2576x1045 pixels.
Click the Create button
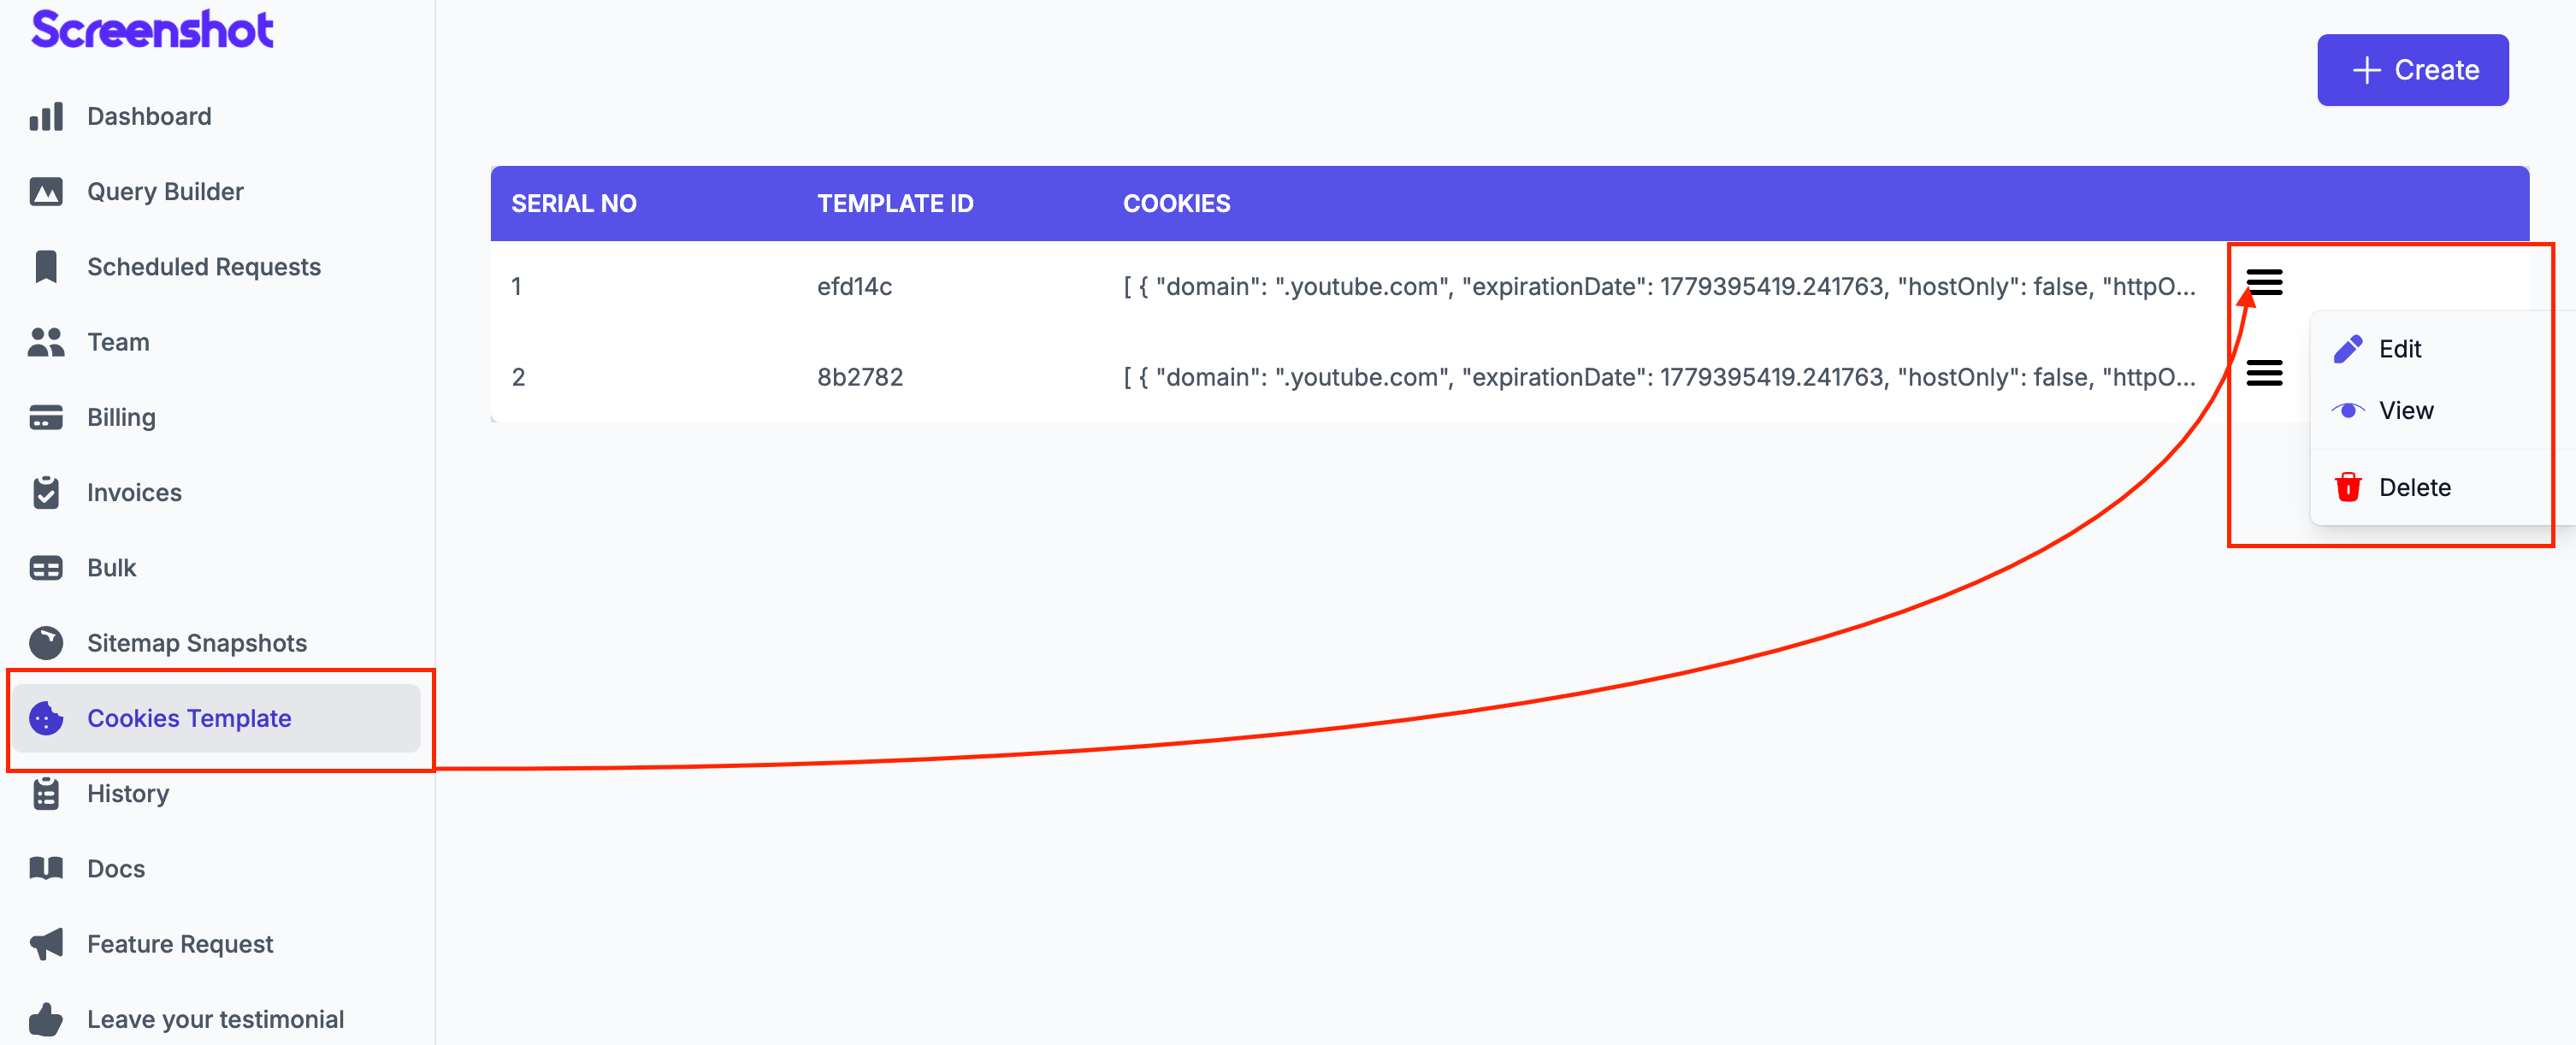tap(2412, 70)
